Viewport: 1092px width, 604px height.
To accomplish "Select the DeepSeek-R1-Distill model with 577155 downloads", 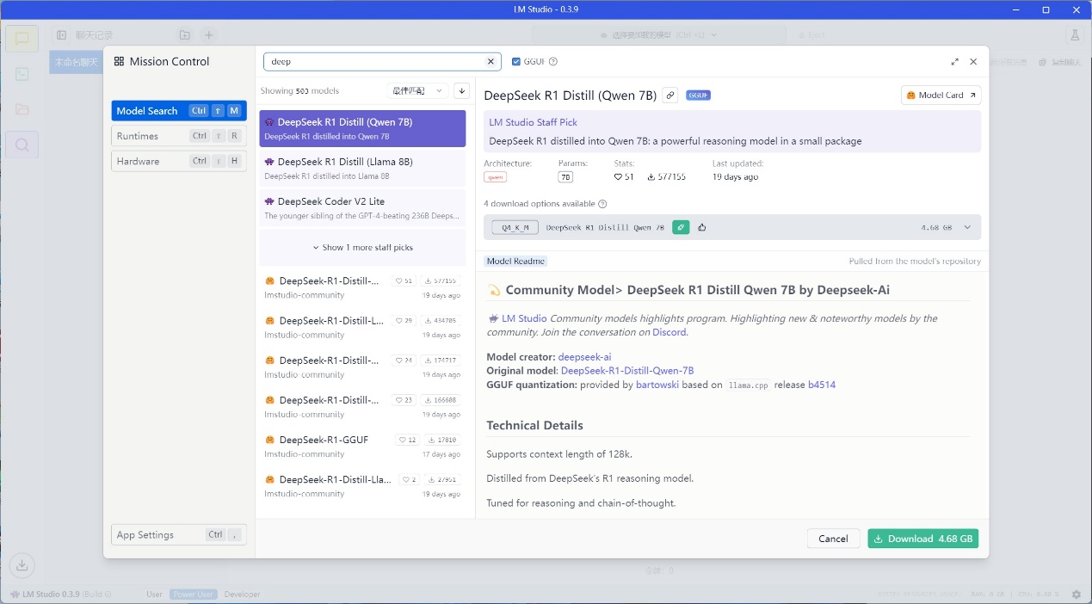I will pos(362,287).
